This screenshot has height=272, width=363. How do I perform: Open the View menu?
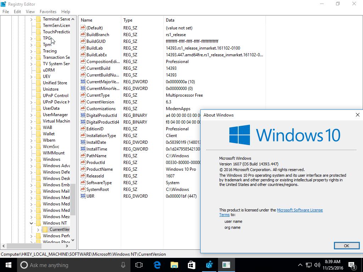pyautogui.click(x=30, y=12)
